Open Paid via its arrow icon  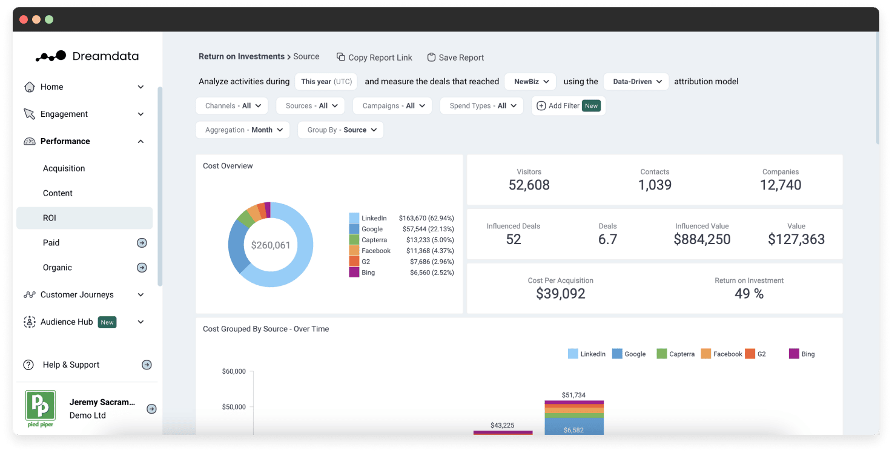(142, 243)
